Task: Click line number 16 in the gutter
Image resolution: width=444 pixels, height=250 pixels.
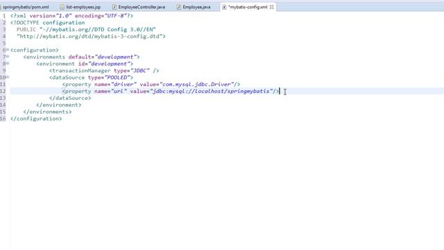Action: coord(3,119)
